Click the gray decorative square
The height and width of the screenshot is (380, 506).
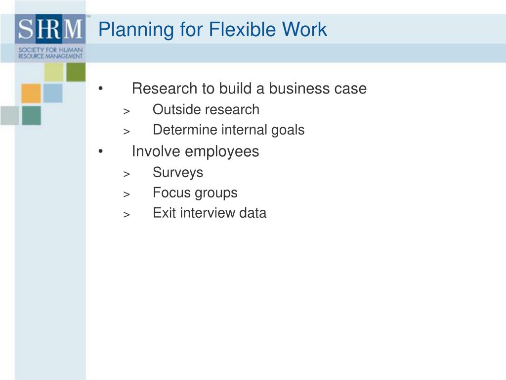pos(10,115)
